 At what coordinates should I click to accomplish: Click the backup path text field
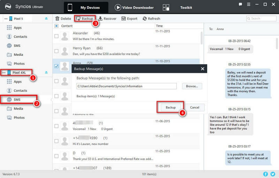tap(126, 86)
